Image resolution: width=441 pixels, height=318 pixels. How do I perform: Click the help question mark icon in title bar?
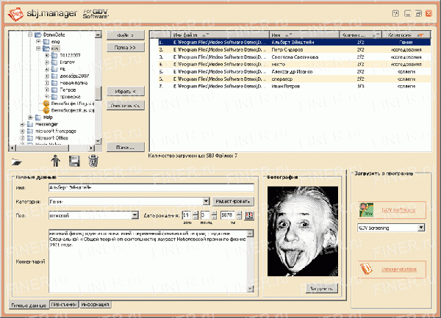(395, 13)
